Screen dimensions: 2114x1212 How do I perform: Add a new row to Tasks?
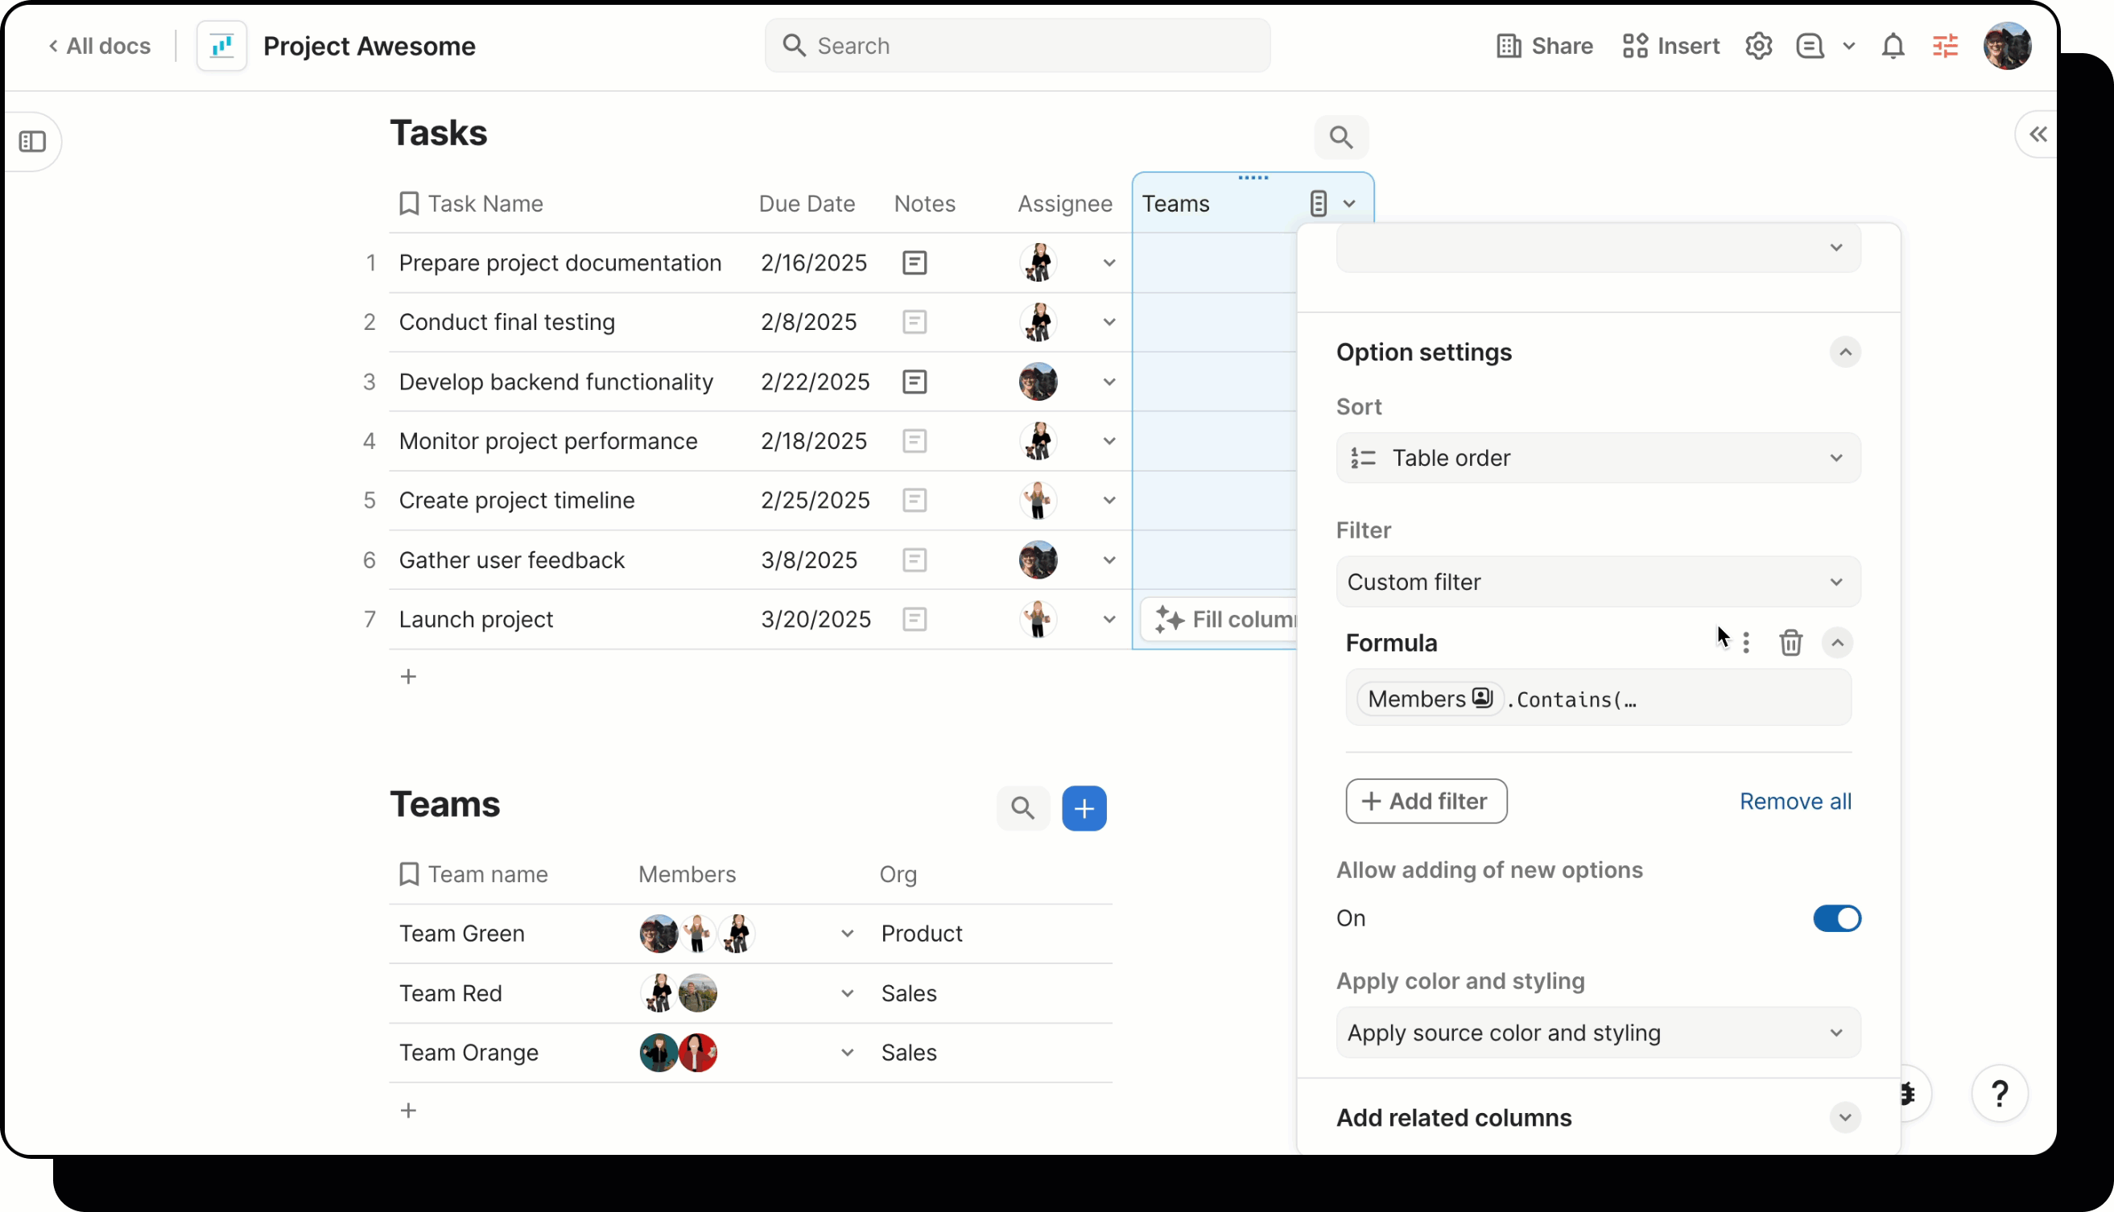click(408, 677)
